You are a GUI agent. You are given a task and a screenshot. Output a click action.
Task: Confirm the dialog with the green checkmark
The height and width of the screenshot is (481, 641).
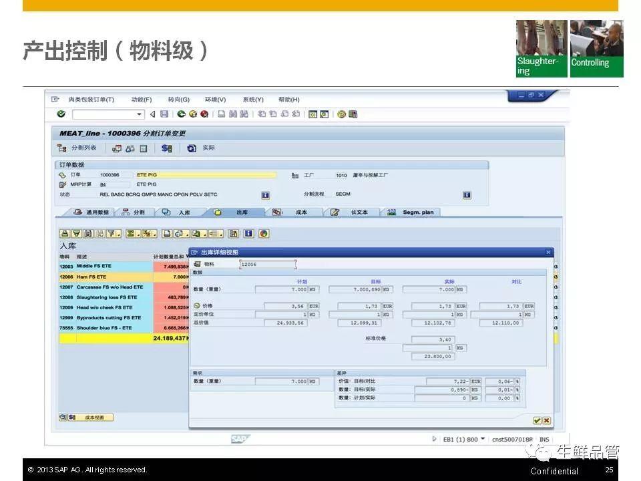pos(537,420)
